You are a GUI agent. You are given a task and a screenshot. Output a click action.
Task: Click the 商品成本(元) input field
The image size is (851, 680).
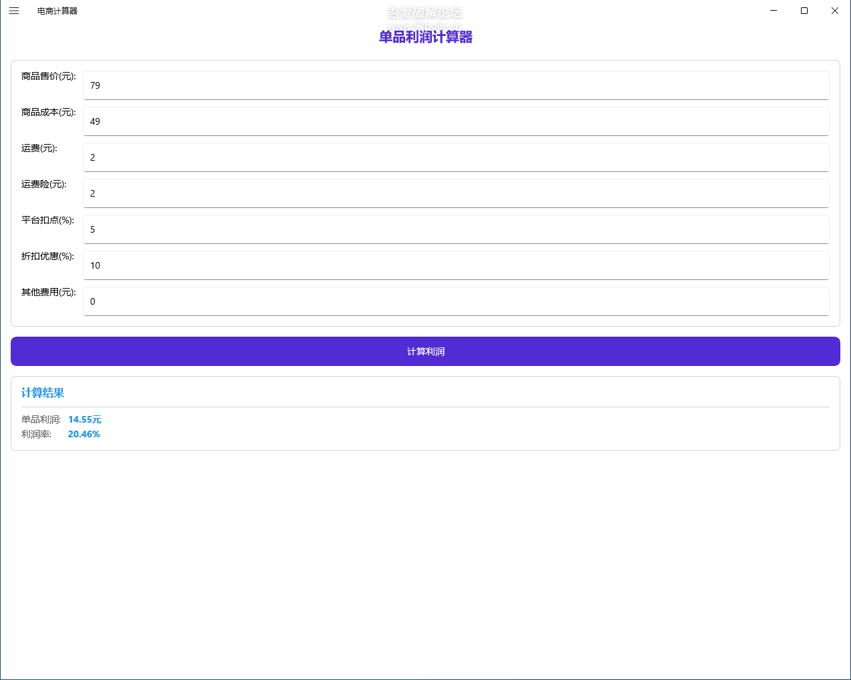tap(456, 121)
